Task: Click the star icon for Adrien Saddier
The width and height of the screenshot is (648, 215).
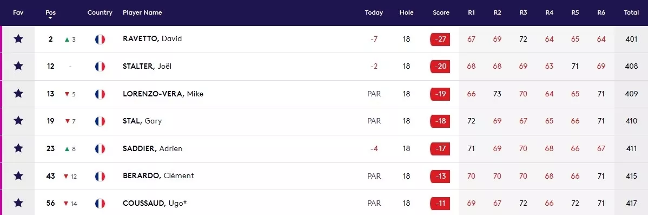Action: coord(18,148)
